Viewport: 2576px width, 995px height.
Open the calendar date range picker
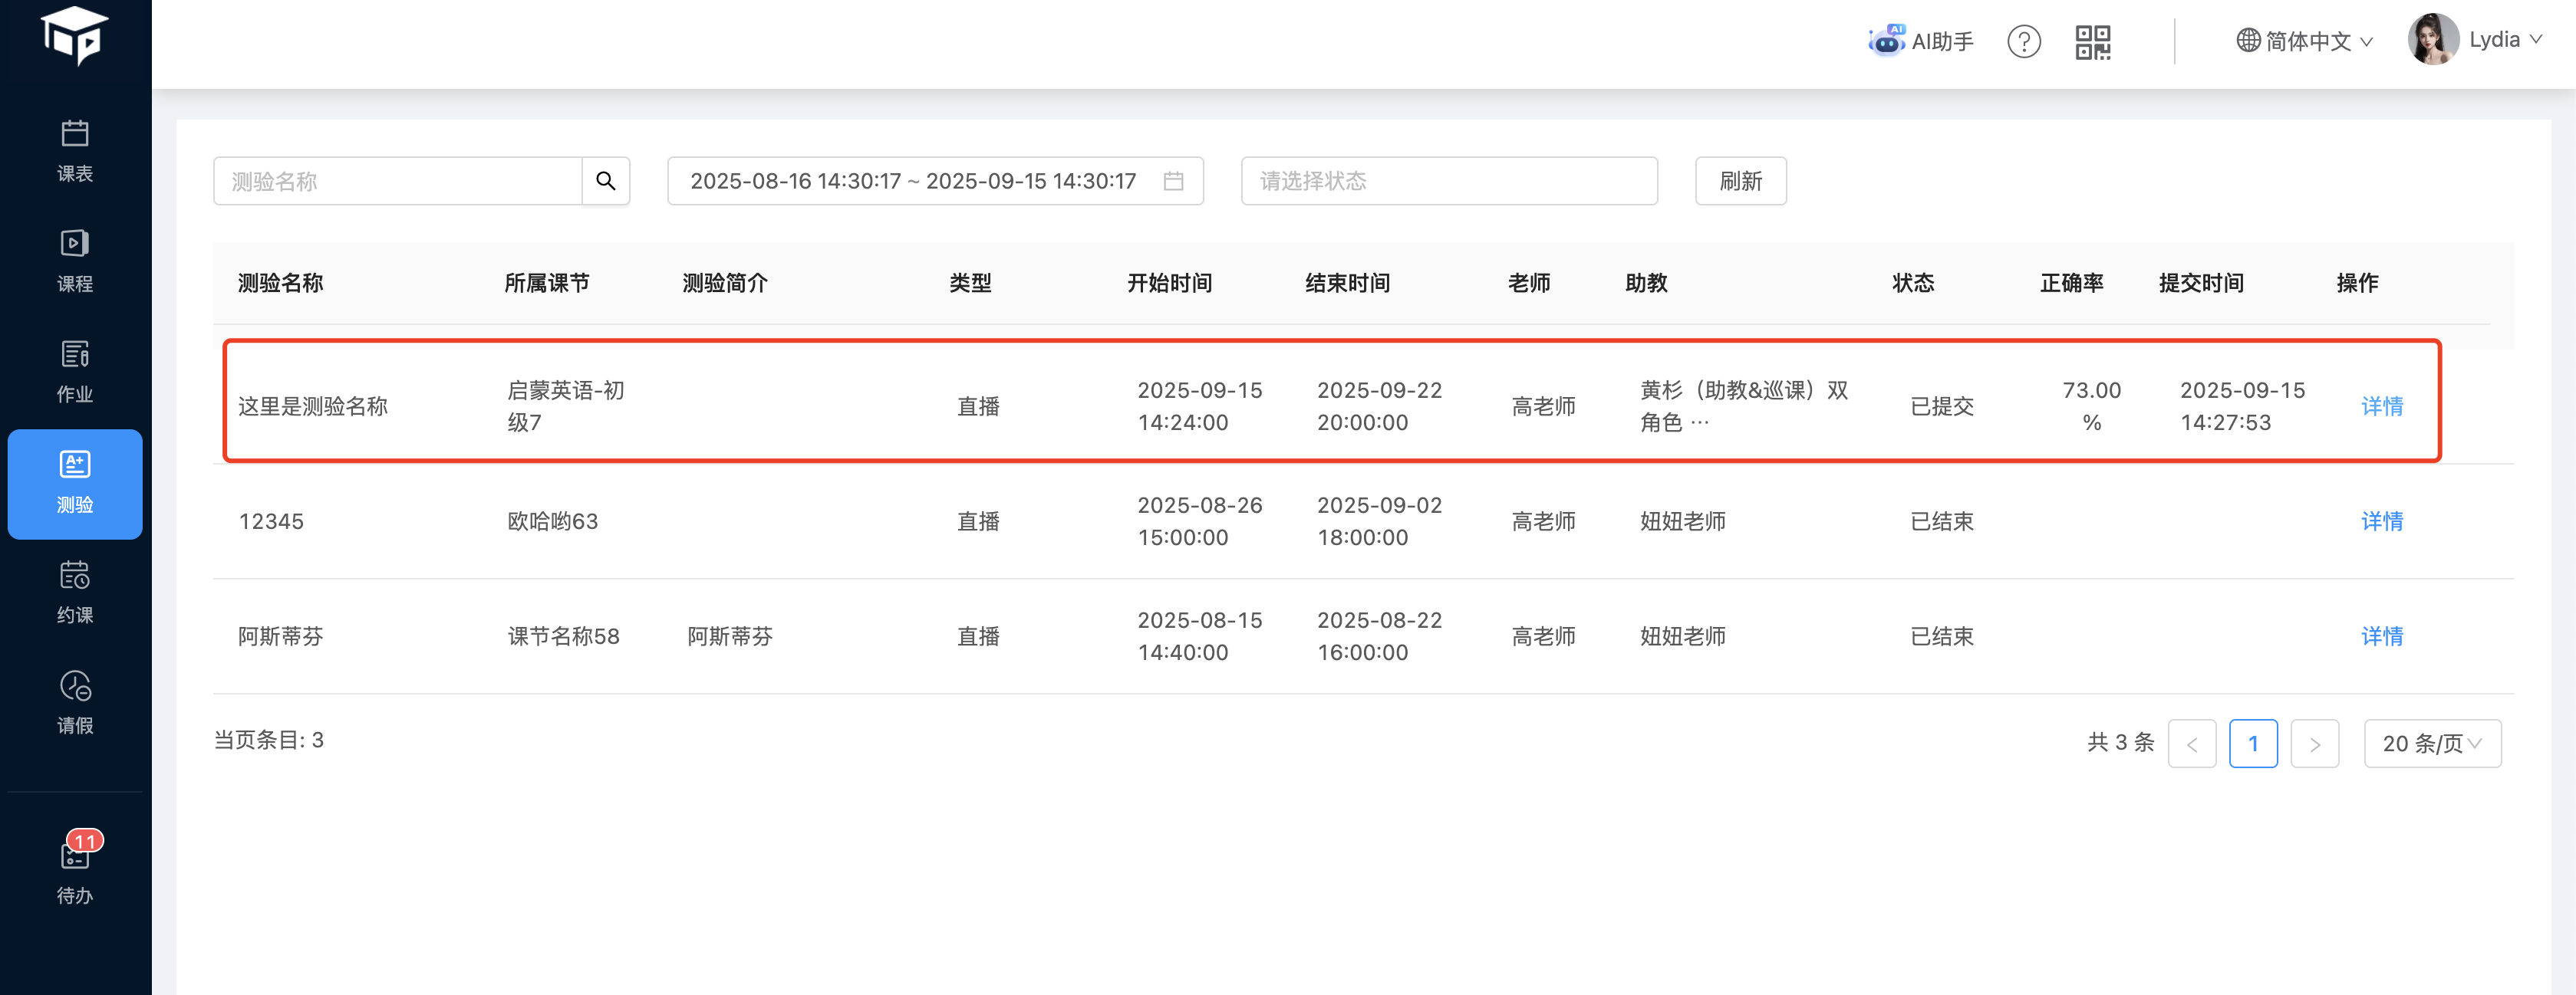point(935,181)
